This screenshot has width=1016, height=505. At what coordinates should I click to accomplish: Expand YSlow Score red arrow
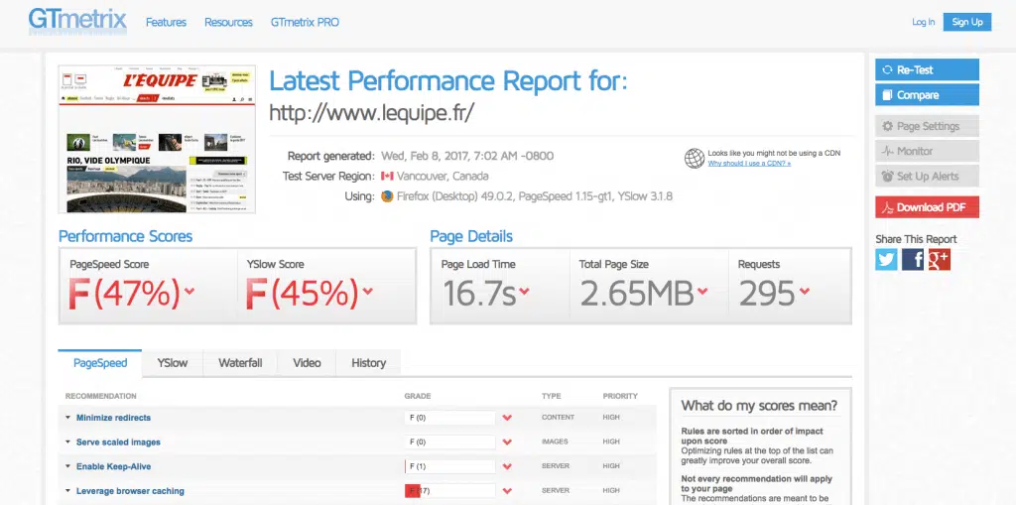367,291
